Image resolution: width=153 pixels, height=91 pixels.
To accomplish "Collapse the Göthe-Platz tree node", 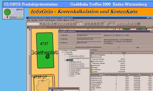I will (63, 52).
